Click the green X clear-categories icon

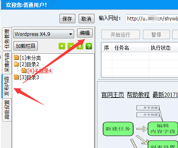point(80,46)
